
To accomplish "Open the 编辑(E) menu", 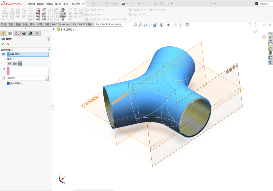I will coord(40,4).
